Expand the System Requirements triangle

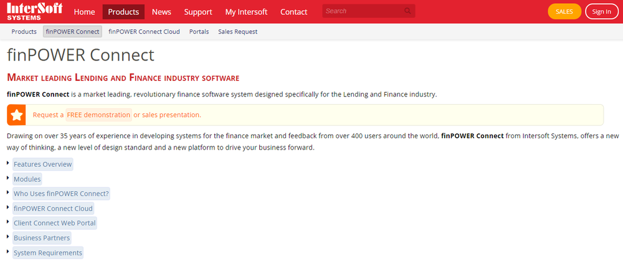click(8, 250)
